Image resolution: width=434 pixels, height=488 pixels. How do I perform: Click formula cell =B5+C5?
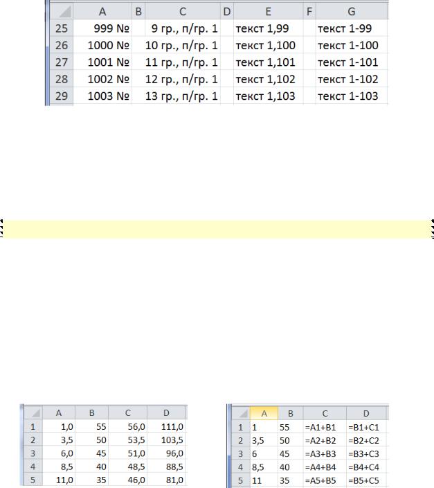tap(366, 481)
